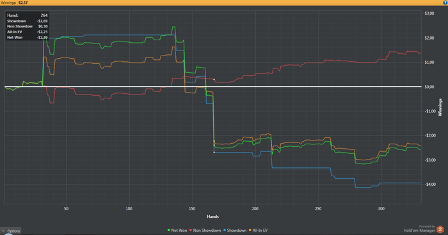Click the 50 hands x-axis label

point(67,209)
